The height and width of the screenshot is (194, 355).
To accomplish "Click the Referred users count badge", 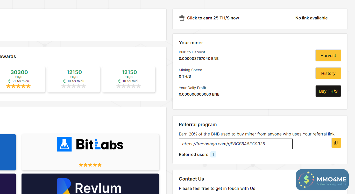I will (x=213, y=155).
